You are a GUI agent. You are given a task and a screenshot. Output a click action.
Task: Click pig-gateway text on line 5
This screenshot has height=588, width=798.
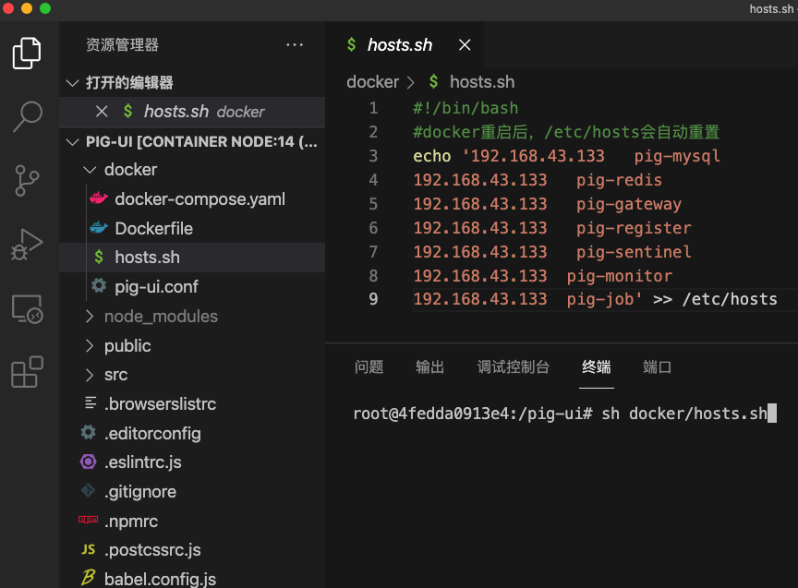pos(629,204)
